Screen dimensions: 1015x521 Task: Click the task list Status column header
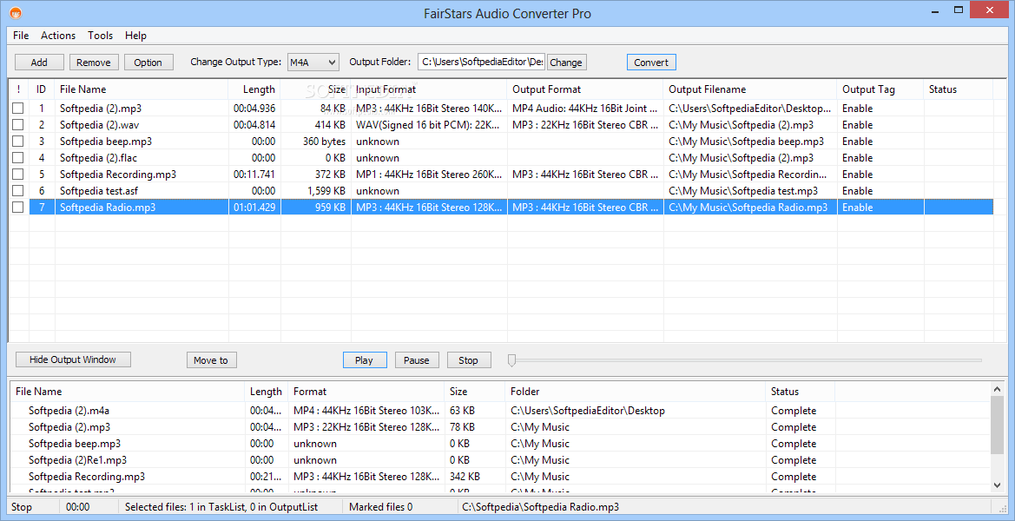click(x=958, y=89)
